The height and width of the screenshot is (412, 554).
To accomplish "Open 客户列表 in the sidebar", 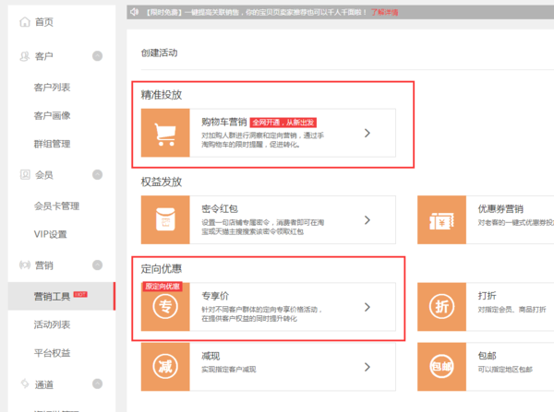I will (52, 88).
